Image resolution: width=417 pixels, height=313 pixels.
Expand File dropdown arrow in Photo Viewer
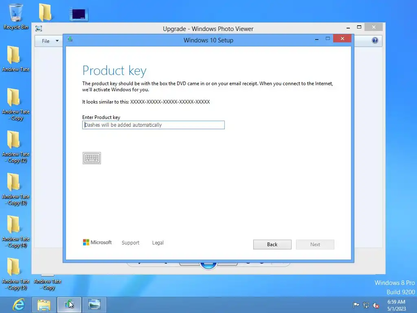click(57, 41)
